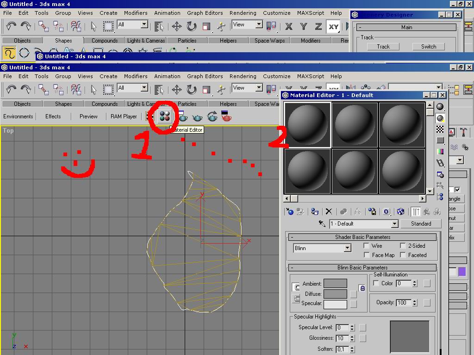Select X axis constraint in background window
The image size is (474, 355).
tap(289, 26)
